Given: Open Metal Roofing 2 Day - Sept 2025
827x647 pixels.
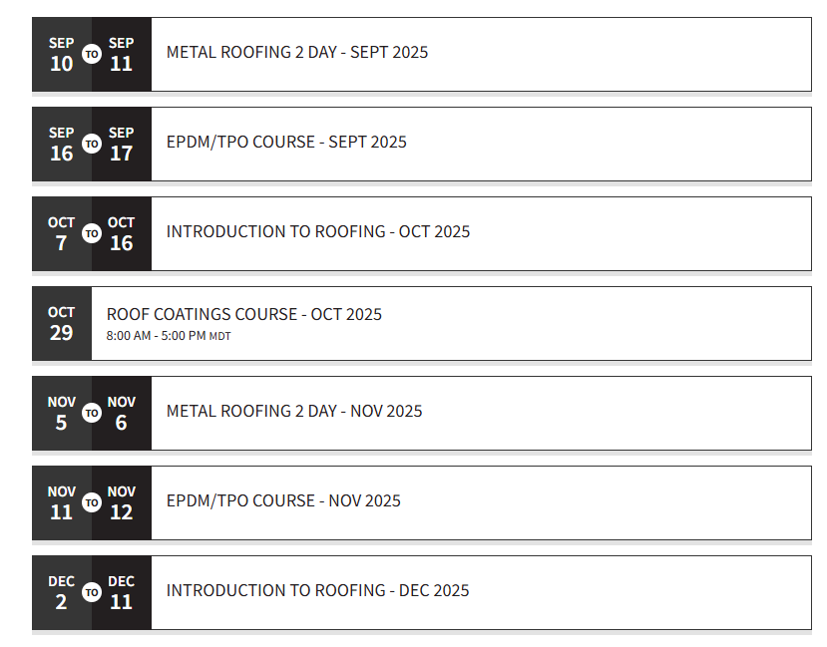Looking at the screenshot, I should (297, 52).
